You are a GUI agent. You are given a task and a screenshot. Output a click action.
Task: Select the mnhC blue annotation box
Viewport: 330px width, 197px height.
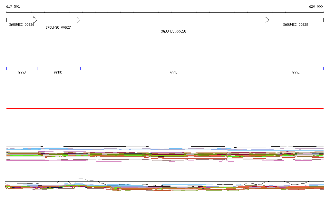tap(58, 68)
